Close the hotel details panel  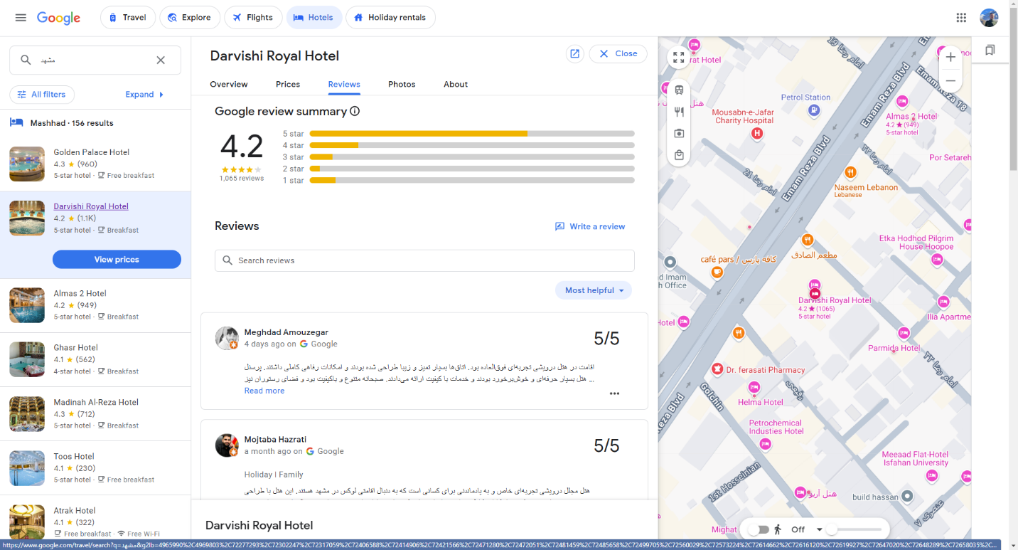pos(618,53)
